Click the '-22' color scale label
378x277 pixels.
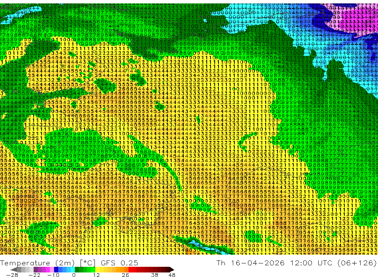pos(34,275)
